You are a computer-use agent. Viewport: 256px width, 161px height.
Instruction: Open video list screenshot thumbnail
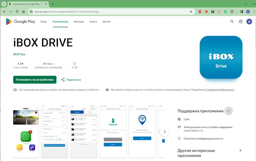[x=83, y=131]
